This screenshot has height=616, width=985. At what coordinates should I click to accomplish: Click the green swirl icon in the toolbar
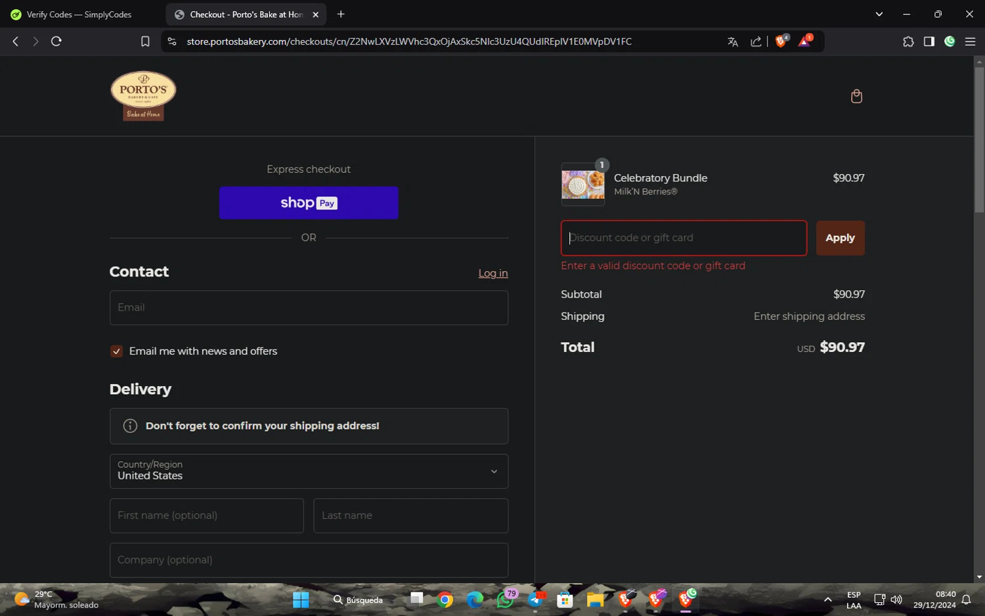(950, 41)
